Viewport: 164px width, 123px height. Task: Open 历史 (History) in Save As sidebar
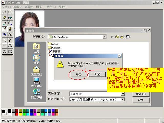click(36, 48)
